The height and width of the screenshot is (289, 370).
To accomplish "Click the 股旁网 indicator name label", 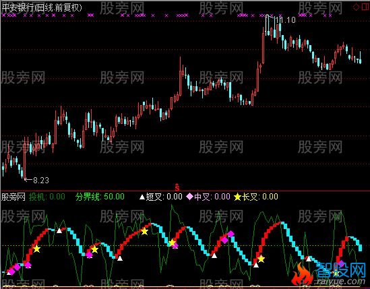I will (x=13, y=197).
